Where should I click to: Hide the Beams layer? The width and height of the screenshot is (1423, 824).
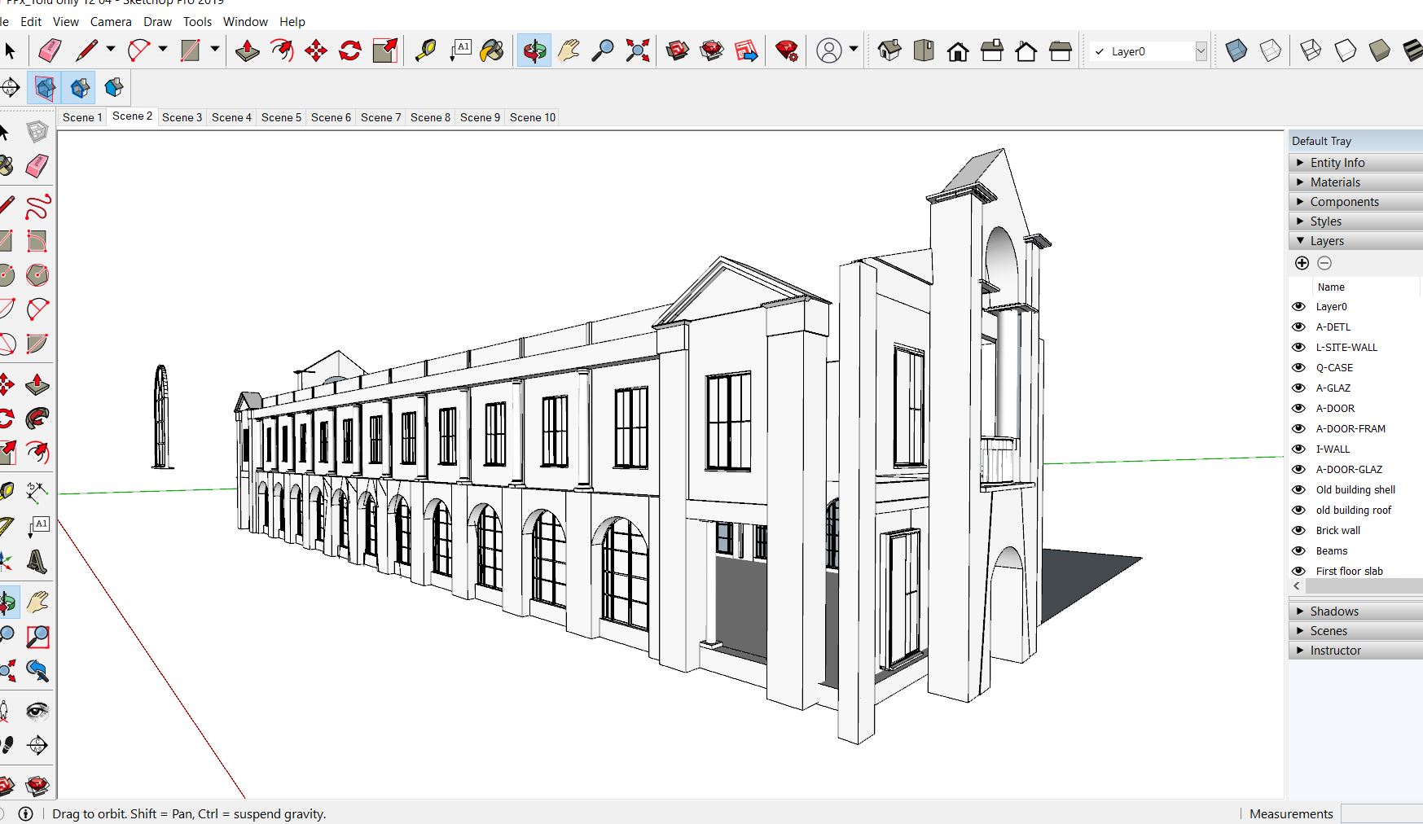tap(1299, 550)
